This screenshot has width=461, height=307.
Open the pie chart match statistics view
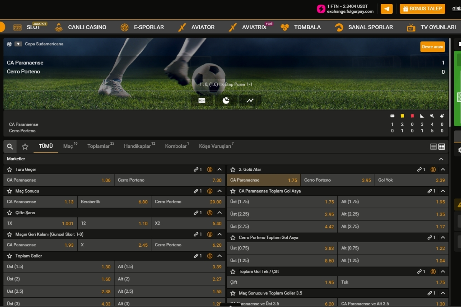tap(226, 100)
